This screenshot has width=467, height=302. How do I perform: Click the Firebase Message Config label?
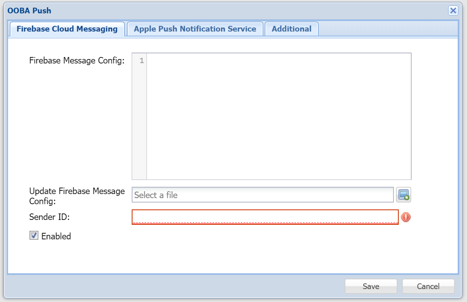point(77,61)
